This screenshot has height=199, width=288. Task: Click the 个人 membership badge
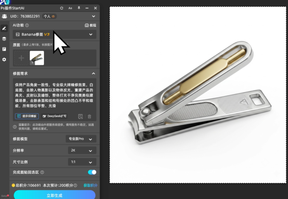(49, 16)
